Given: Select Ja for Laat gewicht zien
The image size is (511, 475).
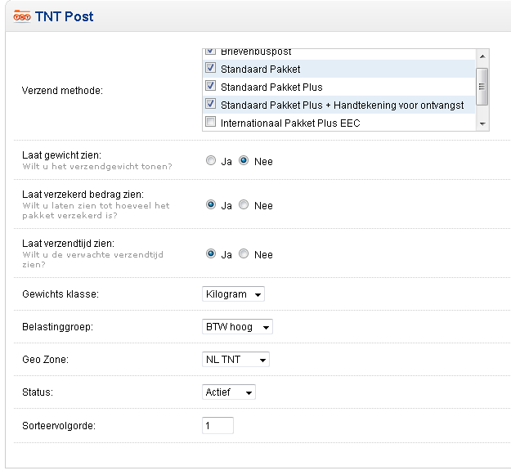Looking at the screenshot, I should tap(211, 160).
